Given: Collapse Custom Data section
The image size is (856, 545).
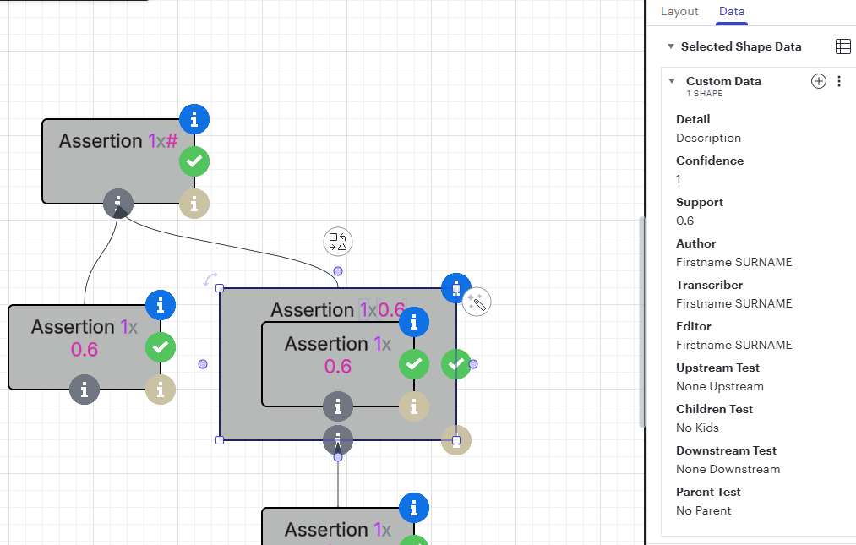Looking at the screenshot, I should 672,81.
